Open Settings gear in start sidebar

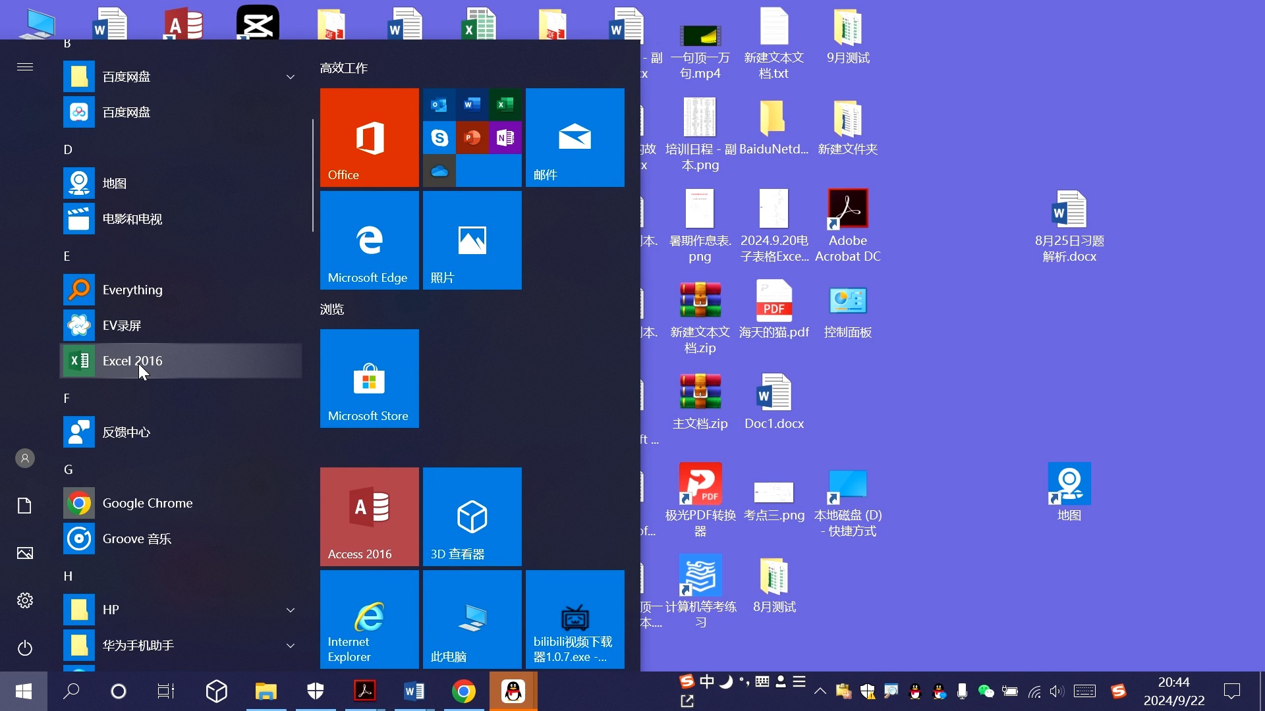tap(25, 600)
